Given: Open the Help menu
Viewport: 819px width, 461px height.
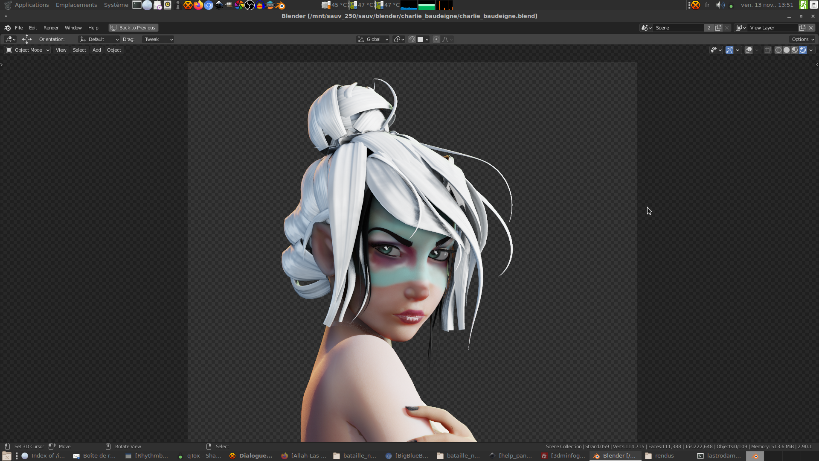Looking at the screenshot, I should pyautogui.click(x=93, y=28).
